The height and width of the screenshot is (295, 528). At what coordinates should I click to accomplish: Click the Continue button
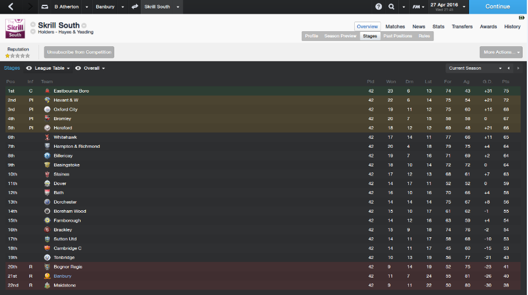(x=498, y=7)
